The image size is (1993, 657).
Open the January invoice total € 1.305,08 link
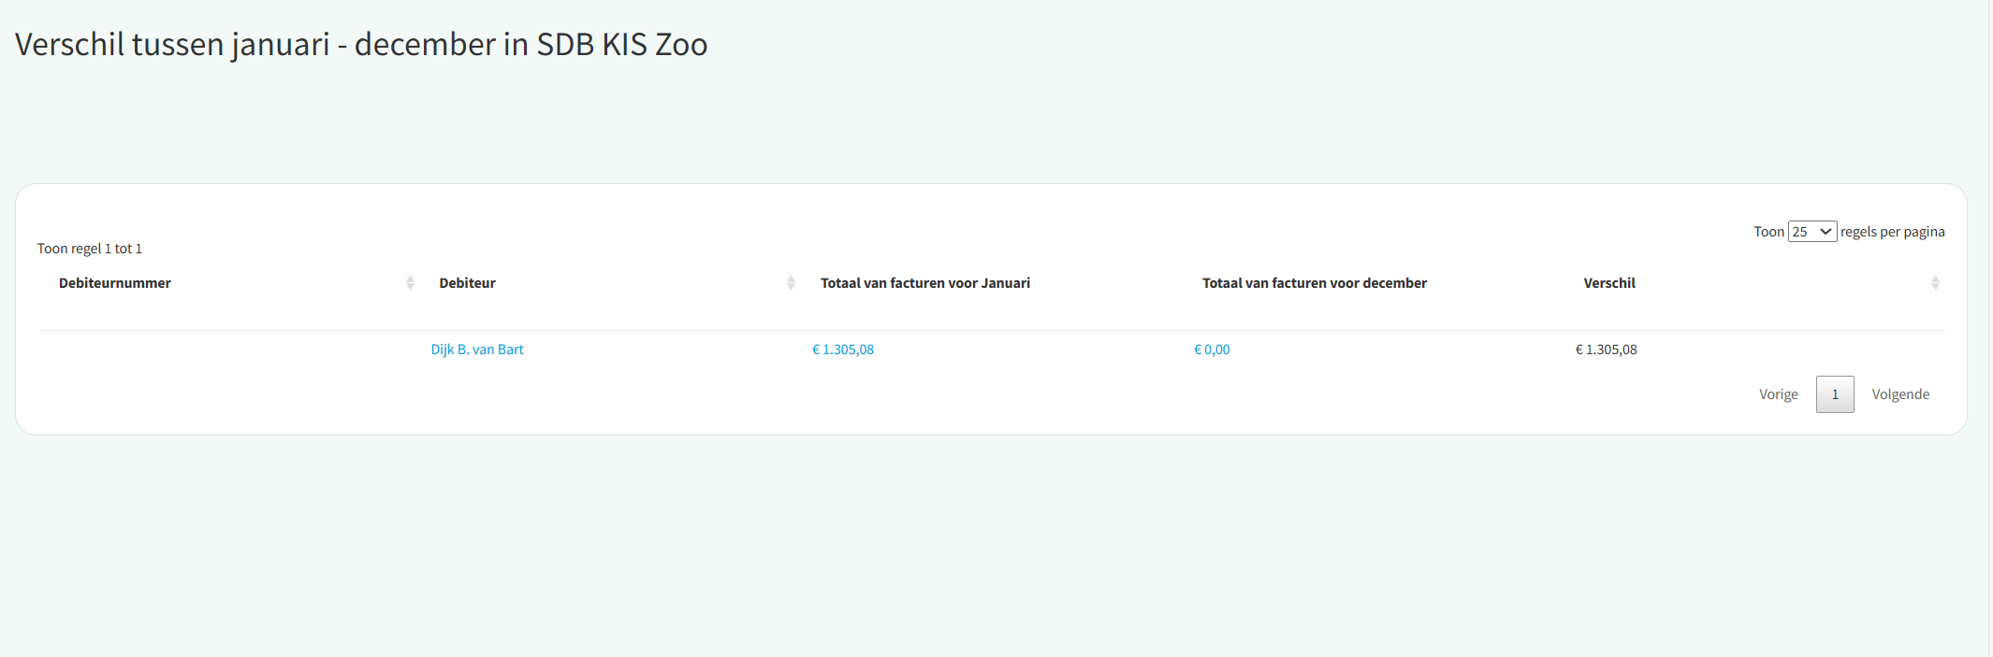[843, 350]
